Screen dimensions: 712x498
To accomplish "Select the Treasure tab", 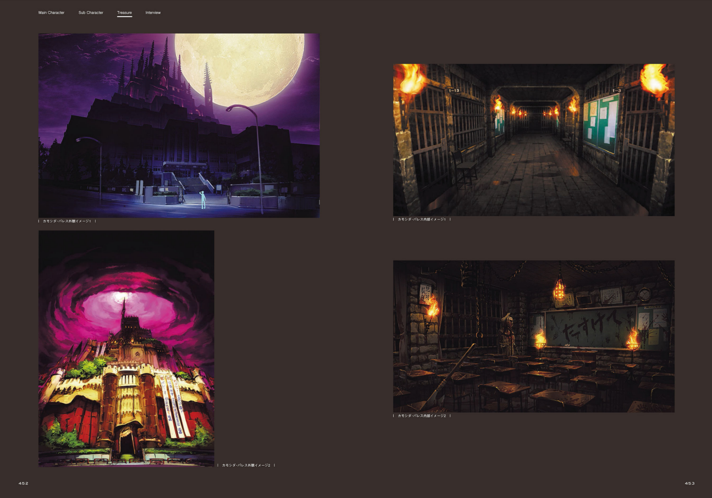I will [124, 13].
